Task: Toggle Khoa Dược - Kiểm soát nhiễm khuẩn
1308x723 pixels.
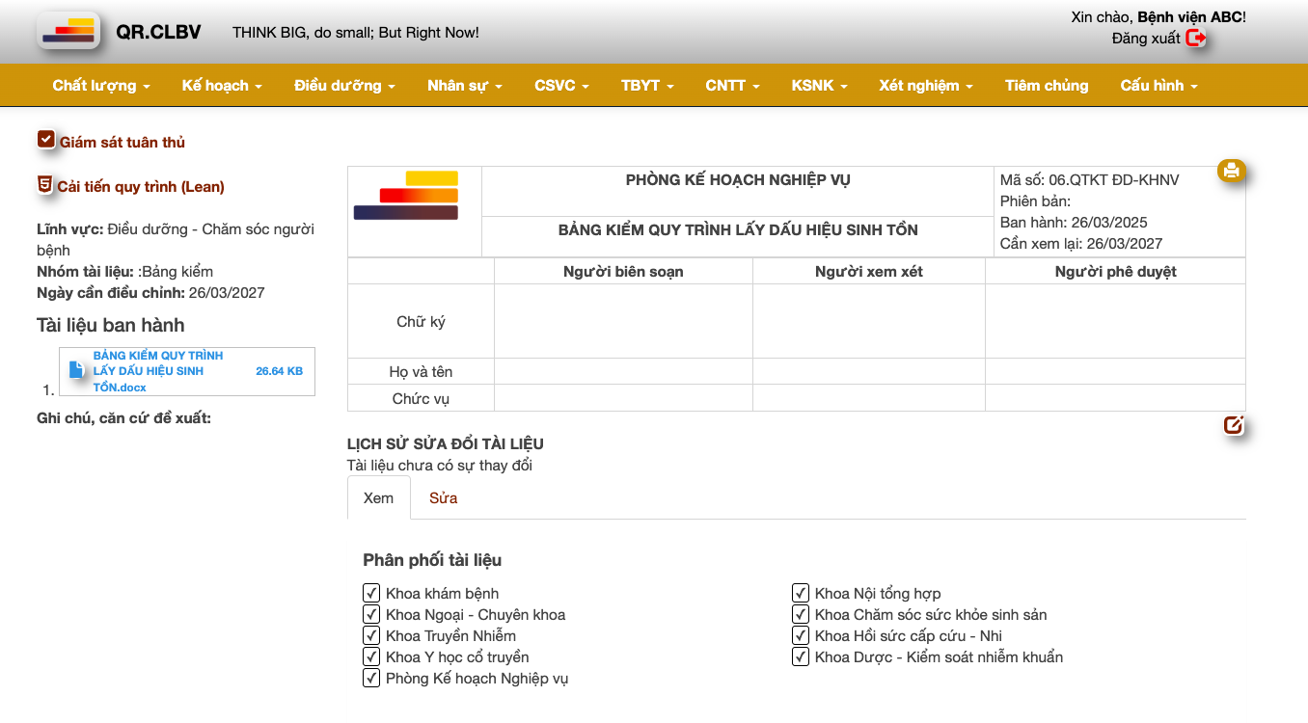Action: 801,656
